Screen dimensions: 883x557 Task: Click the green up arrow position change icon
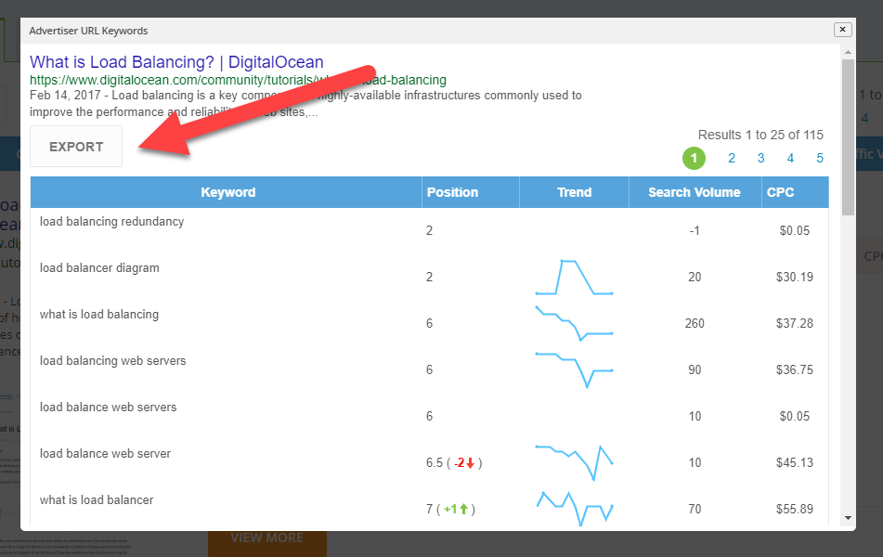pyautogui.click(x=463, y=509)
